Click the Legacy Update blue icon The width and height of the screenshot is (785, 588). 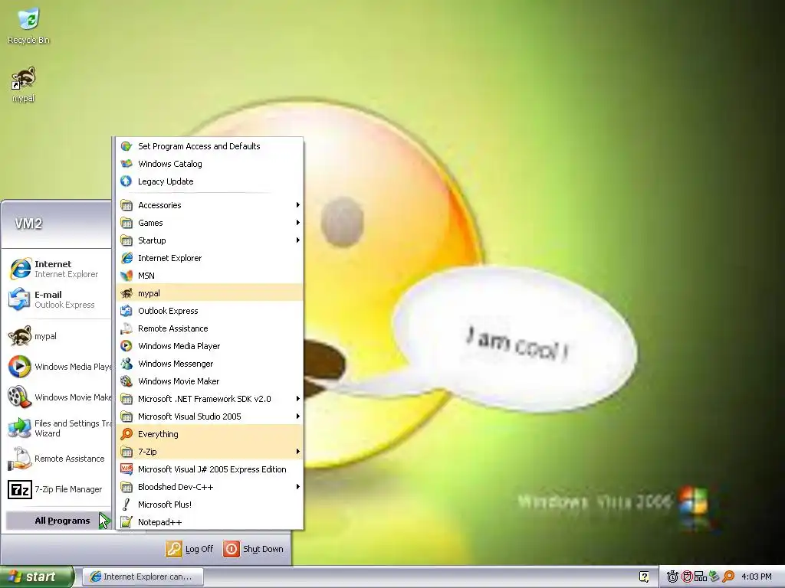click(126, 181)
